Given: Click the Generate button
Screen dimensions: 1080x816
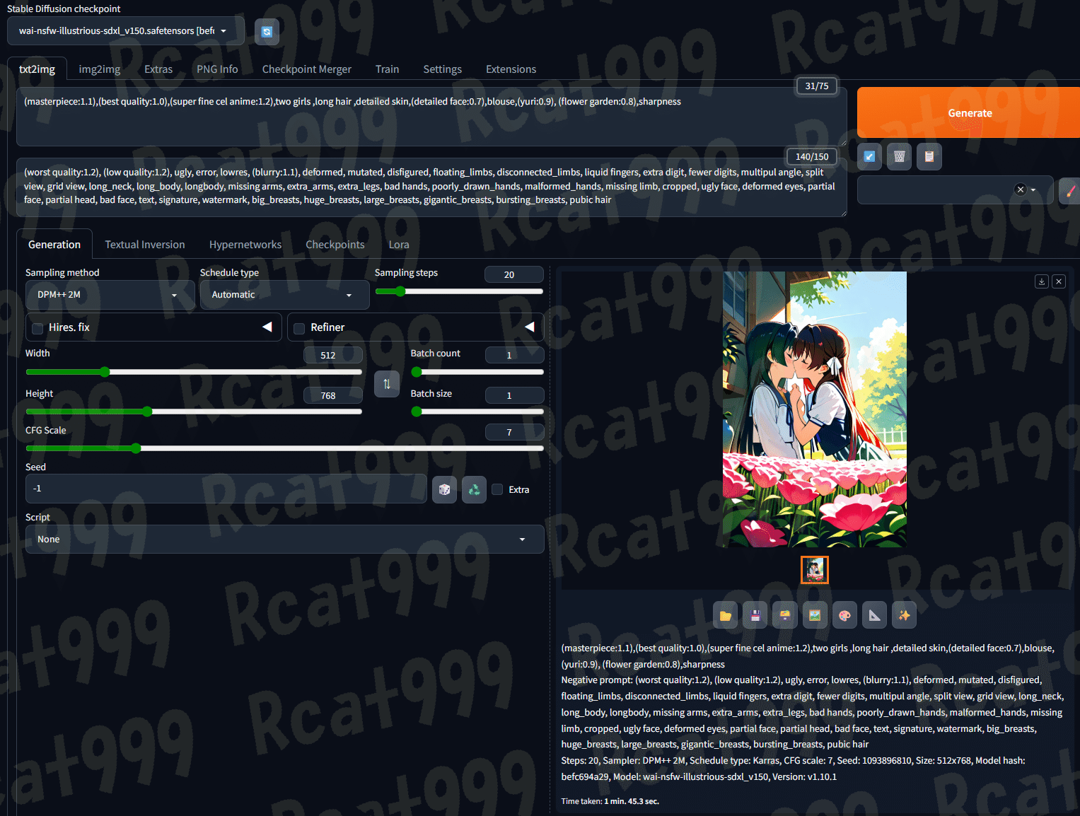Looking at the screenshot, I should 969,113.
